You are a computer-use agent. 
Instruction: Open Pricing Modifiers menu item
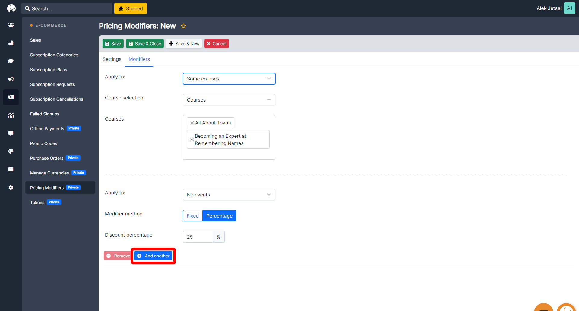click(x=60, y=187)
